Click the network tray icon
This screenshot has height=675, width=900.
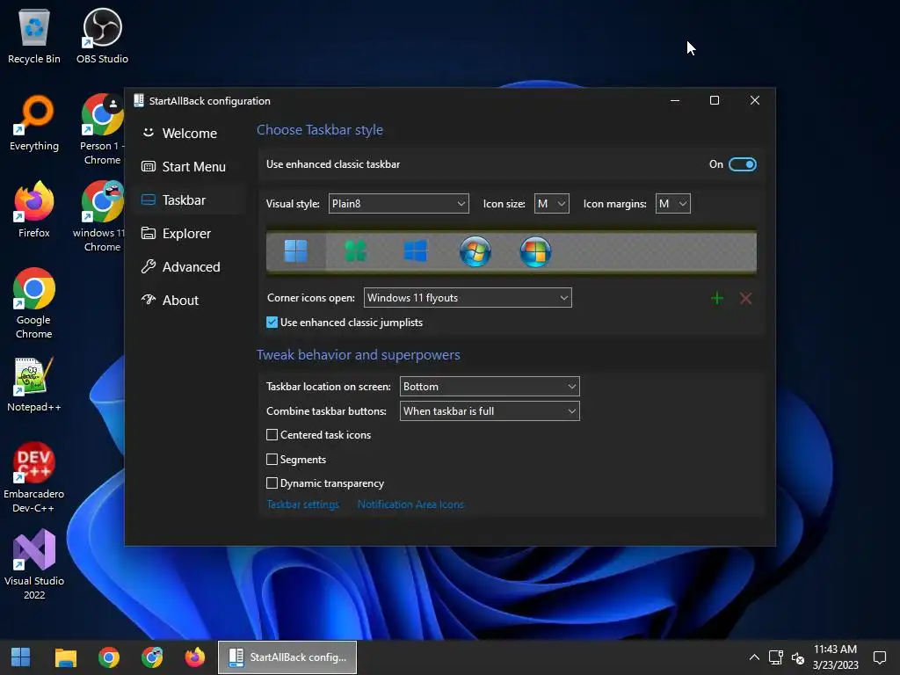coord(776,657)
